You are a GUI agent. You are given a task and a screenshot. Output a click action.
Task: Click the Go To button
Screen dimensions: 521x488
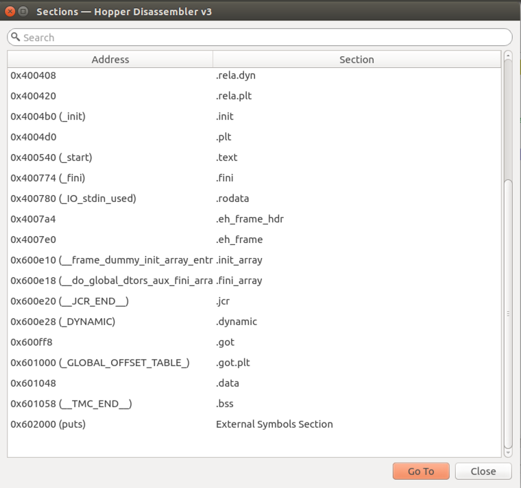tap(421, 471)
